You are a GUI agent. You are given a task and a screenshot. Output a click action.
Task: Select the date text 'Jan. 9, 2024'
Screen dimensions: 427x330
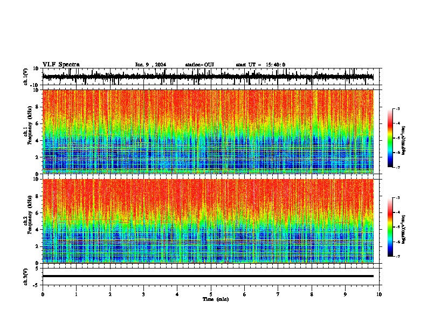(150, 65)
